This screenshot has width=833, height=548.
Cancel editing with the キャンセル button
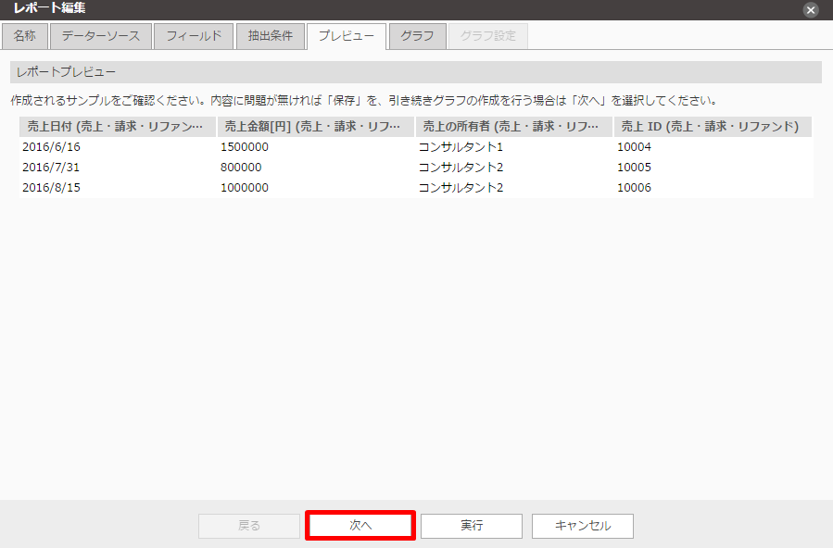(583, 526)
